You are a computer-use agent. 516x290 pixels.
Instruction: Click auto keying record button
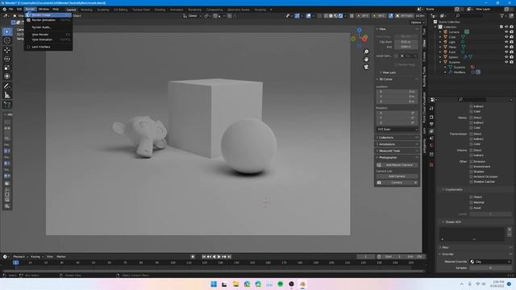pyautogui.click(x=193, y=256)
